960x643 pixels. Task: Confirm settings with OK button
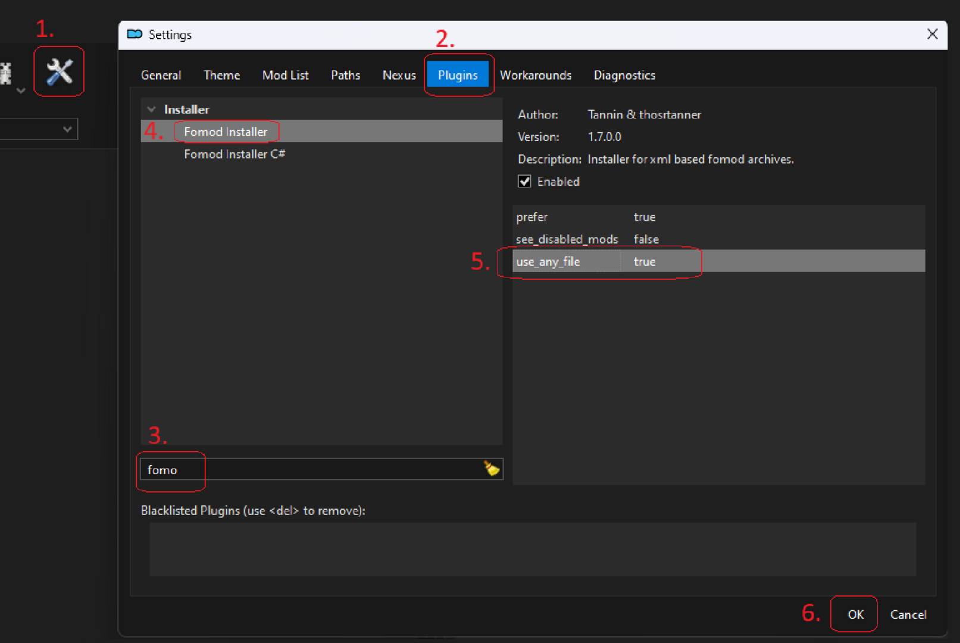pyautogui.click(x=855, y=614)
